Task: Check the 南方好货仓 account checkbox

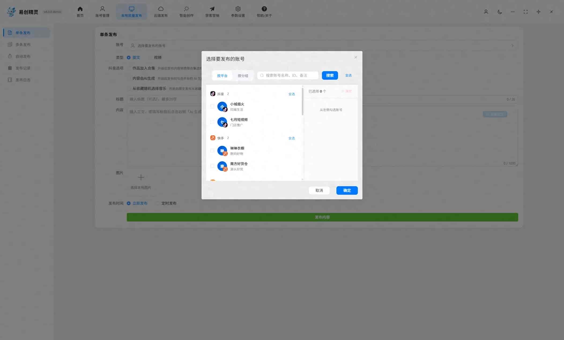Action: [x=212, y=166]
